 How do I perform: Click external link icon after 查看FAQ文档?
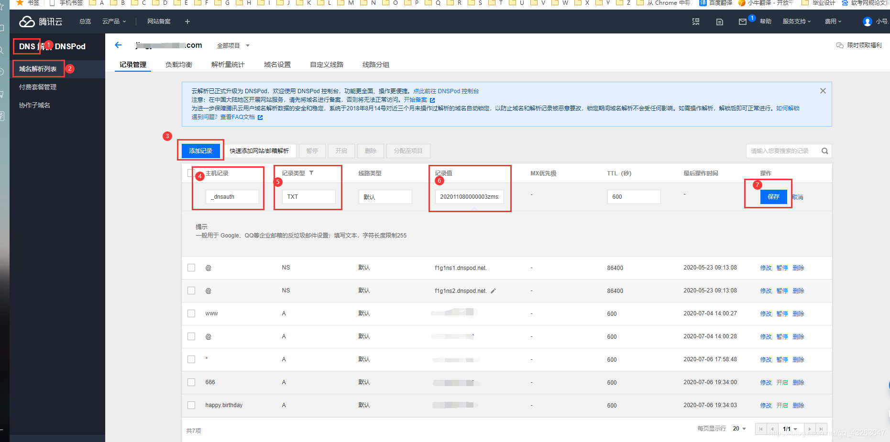point(260,117)
